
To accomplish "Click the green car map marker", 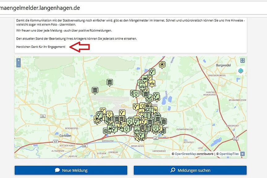I will point(145,78).
